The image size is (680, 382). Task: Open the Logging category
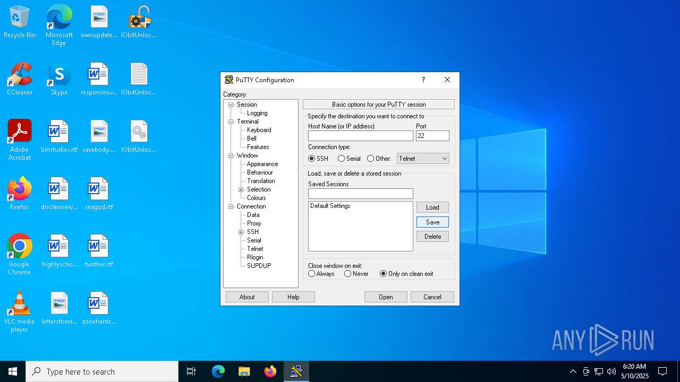click(x=257, y=113)
